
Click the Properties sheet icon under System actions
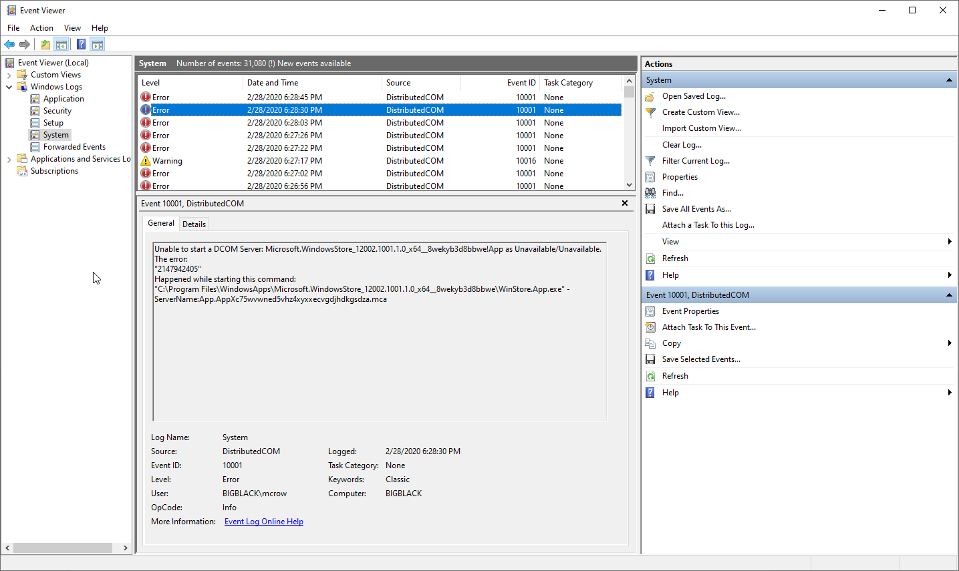pyautogui.click(x=650, y=177)
